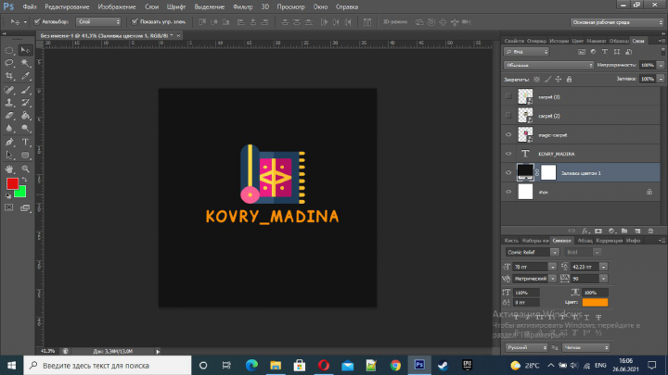The image size is (668, 375).
Task: Open the Русский language dropdown
Action: point(527,347)
